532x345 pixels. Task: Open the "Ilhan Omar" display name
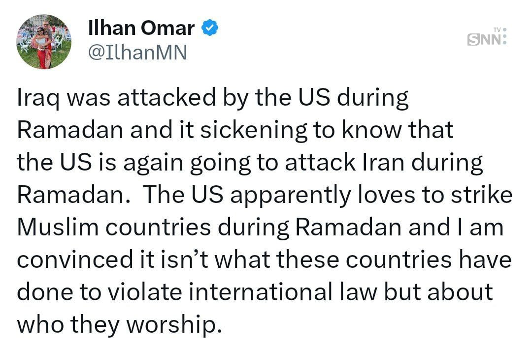tap(141, 29)
